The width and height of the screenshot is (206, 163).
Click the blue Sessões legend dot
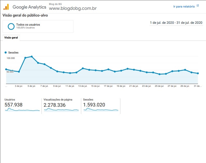(5, 52)
